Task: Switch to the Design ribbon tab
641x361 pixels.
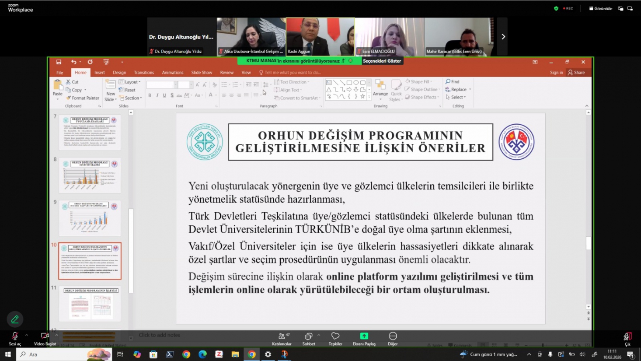Action: click(x=119, y=73)
